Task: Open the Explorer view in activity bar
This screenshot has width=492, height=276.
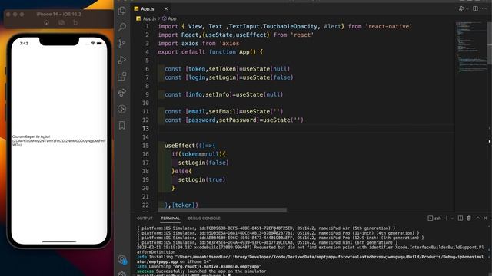Action: click(x=122, y=11)
